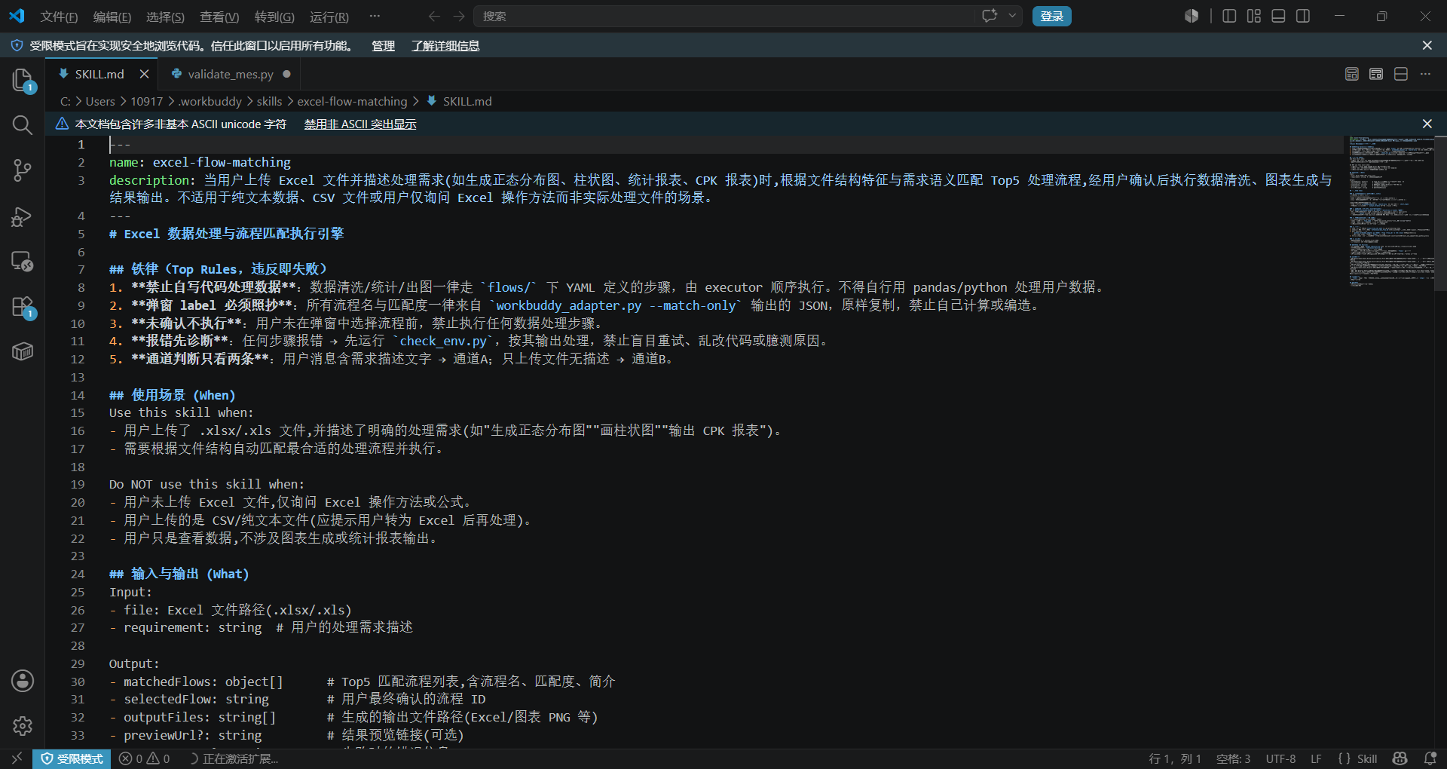The width and height of the screenshot is (1447, 769).
Task: Click the VS Code logo icon
Action: click(x=17, y=16)
